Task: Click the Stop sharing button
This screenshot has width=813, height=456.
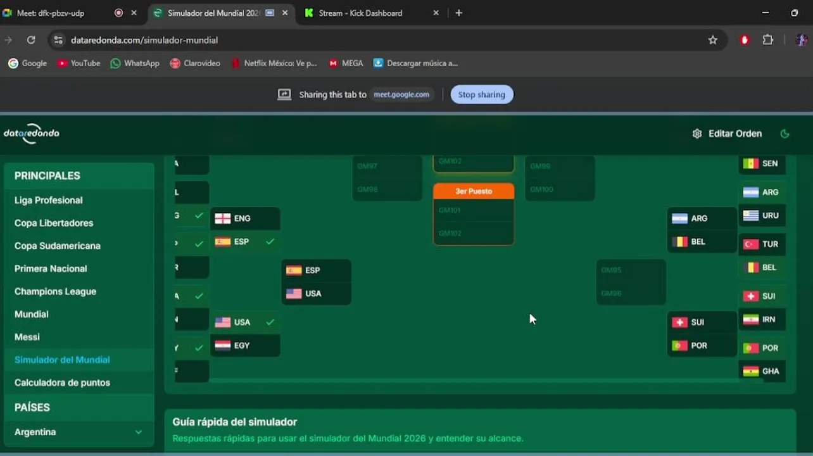Action: click(x=482, y=94)
